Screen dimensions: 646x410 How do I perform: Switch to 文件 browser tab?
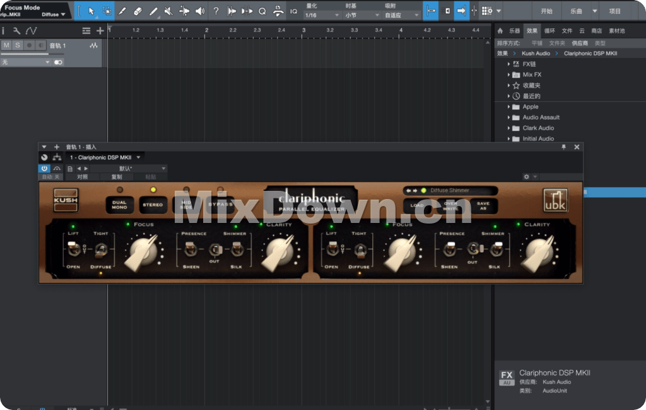567,31
